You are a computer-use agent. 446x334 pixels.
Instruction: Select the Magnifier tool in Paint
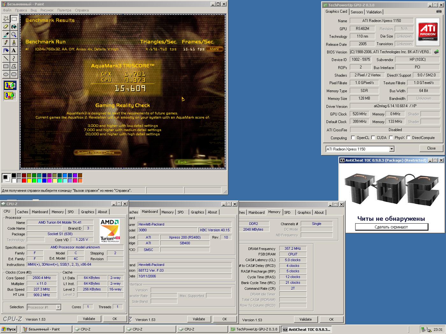coord(14,35)
